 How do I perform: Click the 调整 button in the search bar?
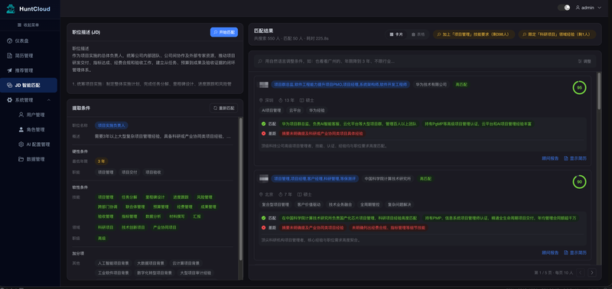(x=584, y=61)
